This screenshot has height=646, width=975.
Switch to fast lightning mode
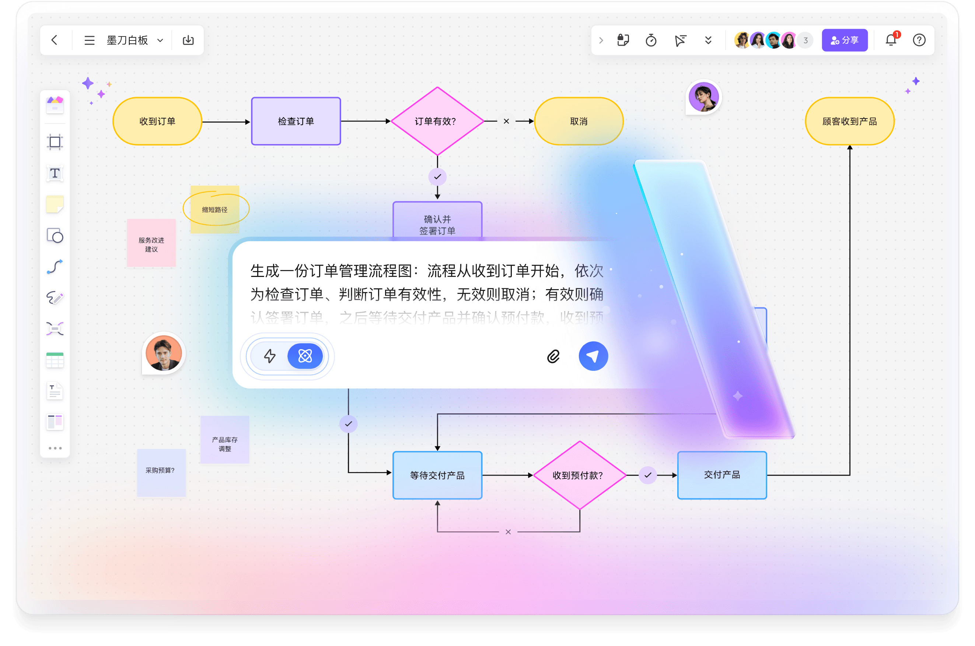[269, 356]
